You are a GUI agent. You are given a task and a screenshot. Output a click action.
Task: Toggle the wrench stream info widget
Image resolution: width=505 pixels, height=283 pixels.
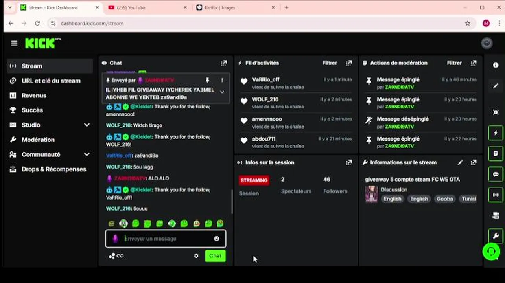coord(496,236)
